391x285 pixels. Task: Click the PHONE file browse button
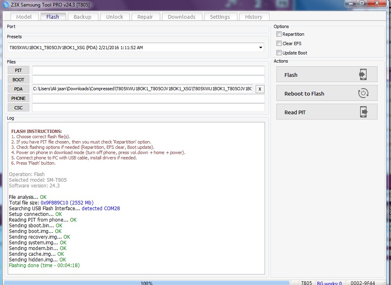(x=18, y=98)
